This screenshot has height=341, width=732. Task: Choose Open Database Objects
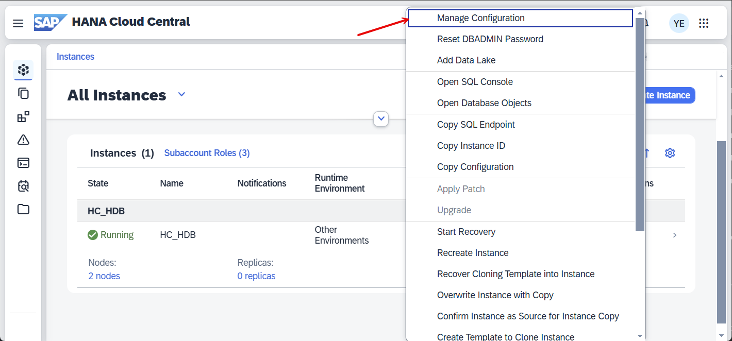(520, 103)
